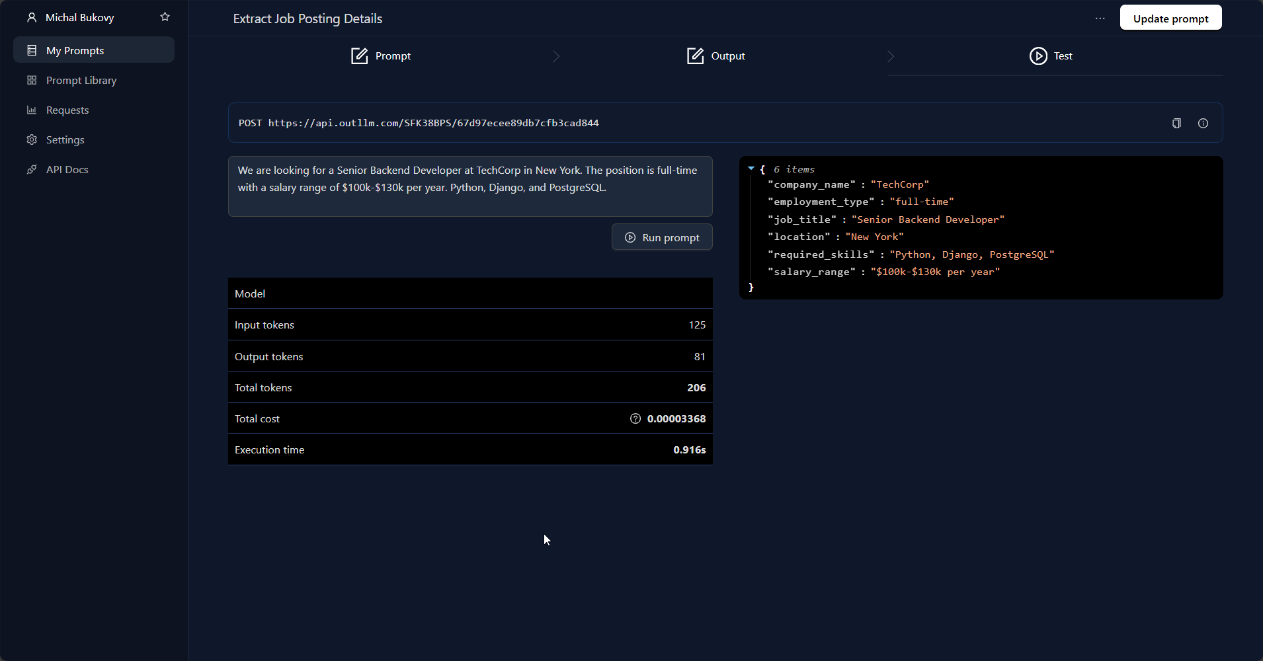Click inside the job posting test input
The height and width of the screenshot is (661, 1263).
coord(470,186)
